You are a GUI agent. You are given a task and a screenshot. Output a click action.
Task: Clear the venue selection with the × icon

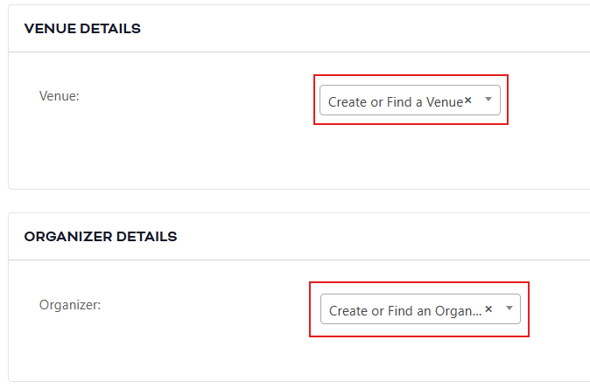468,100
